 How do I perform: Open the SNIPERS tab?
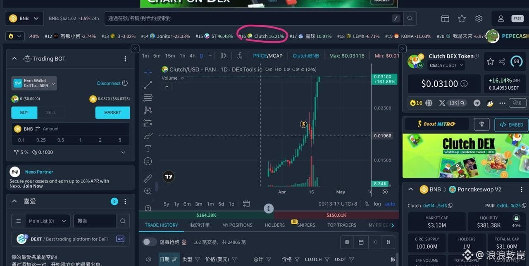point(306,225)
